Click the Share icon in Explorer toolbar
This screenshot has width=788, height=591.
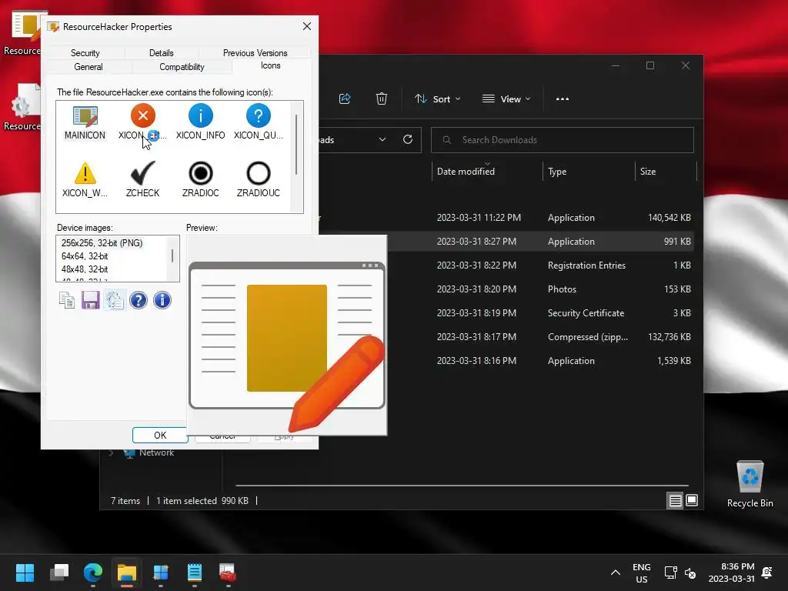(x=345, y=99)
